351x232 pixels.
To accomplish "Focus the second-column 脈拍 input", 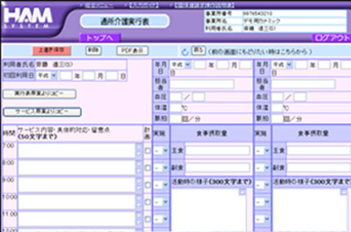I will (277, 119).
